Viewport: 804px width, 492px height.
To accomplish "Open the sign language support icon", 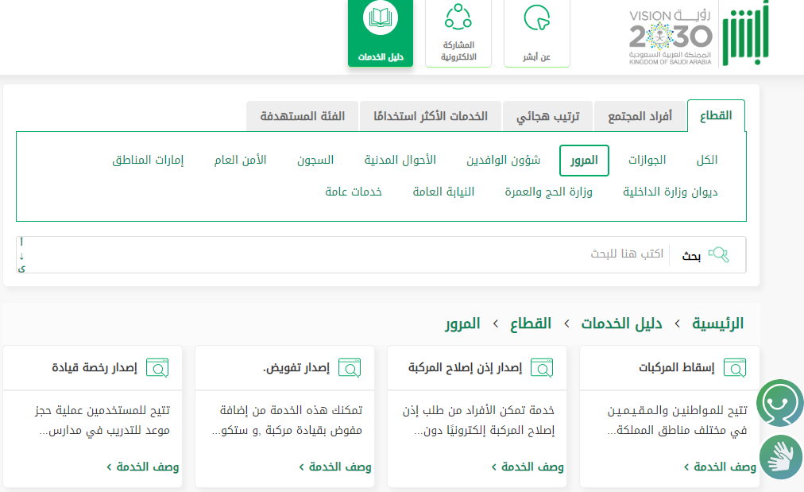I will click(780, 457).
